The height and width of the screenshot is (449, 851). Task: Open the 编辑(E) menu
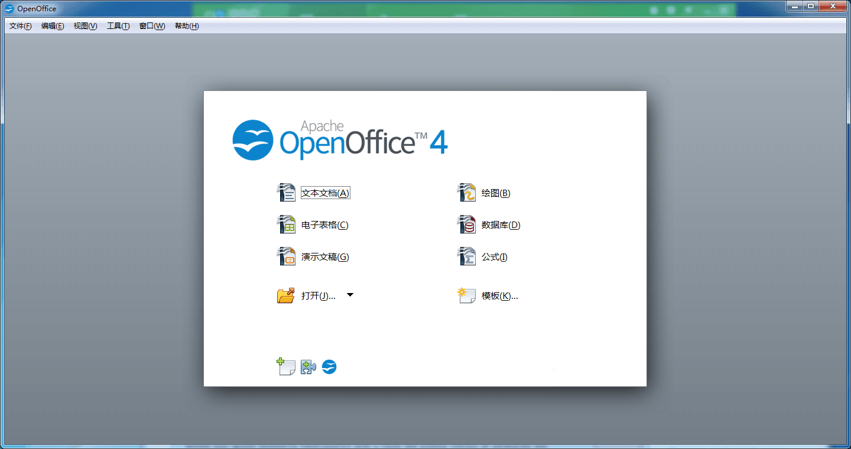pyautogui.click(x=53, y=26)
